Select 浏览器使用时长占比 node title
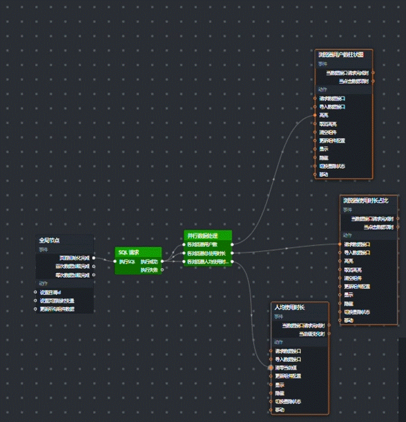 point(366,200)
